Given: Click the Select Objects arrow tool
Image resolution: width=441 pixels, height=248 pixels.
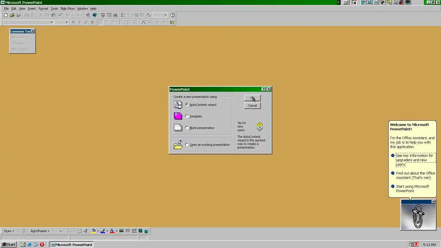Looking at the screenshot, I should (18, 231).
